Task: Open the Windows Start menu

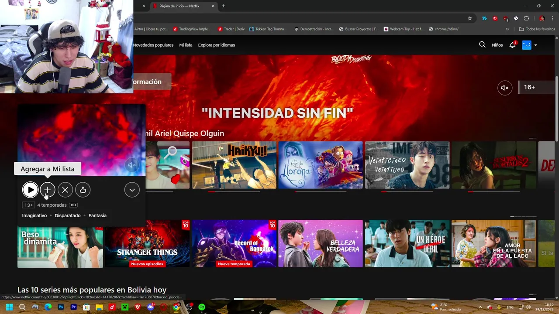Action: click(x=10, y=307)
